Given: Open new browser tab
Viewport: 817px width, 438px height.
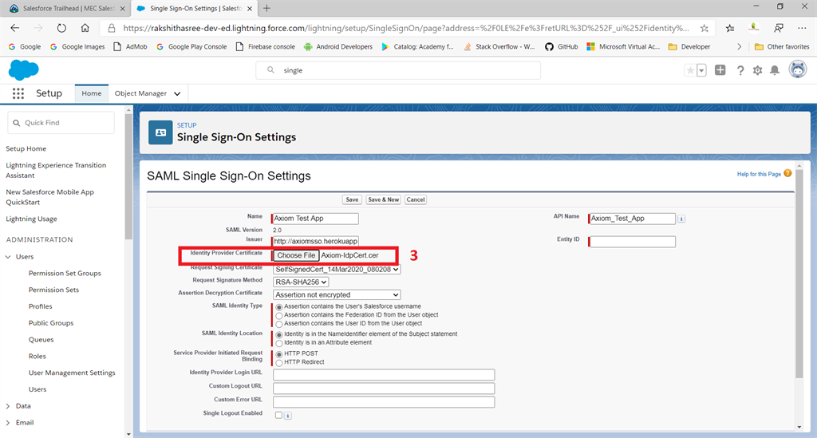Looking at the screenshot, I should [266, 8].
